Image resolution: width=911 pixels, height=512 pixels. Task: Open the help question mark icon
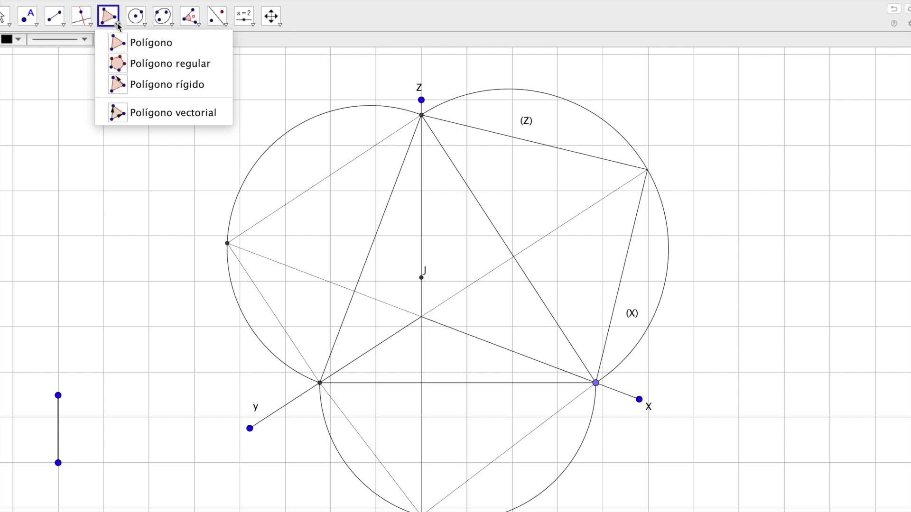894,23
